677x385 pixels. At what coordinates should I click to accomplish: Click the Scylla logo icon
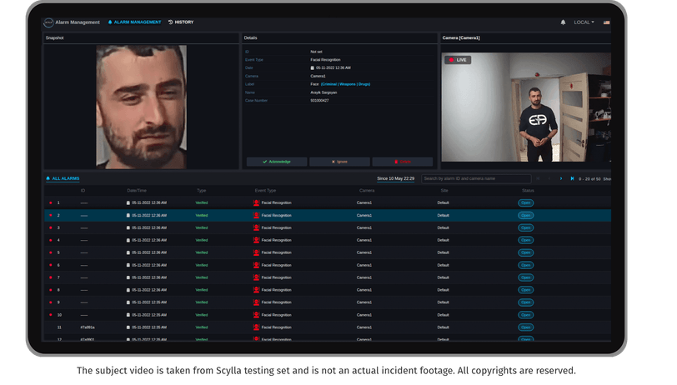[x=48, y=22]
